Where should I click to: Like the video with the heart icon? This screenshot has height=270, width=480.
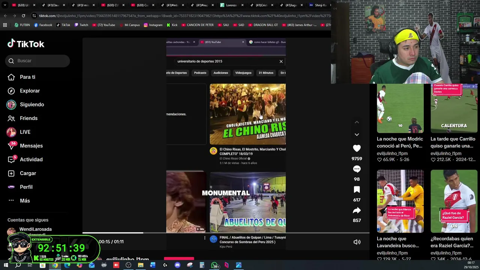coord(357,148)
